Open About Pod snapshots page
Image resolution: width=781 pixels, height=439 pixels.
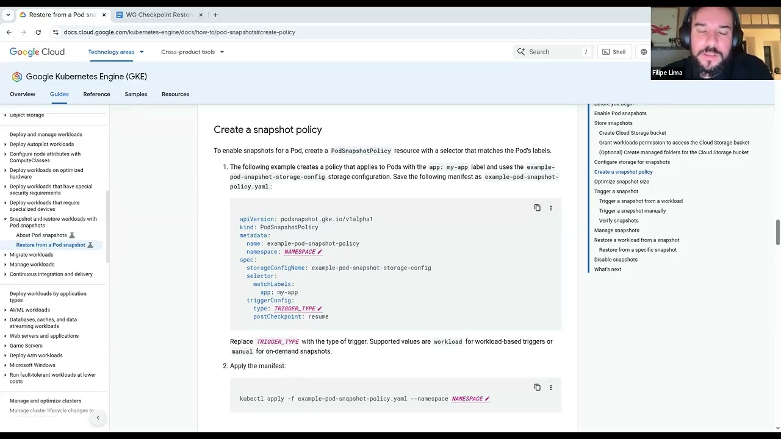click(41, 235)
